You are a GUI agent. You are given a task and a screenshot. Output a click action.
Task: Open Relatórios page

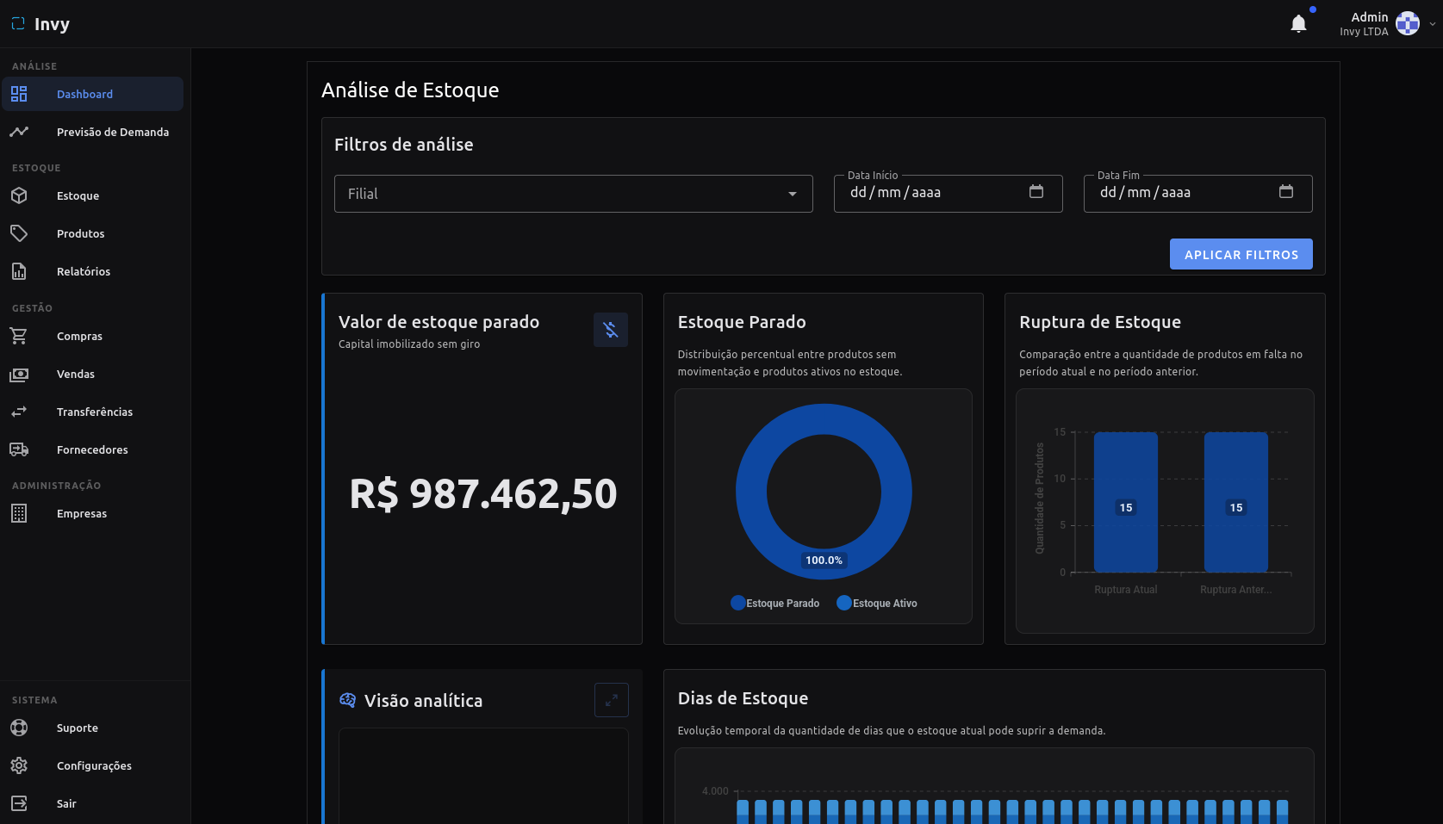tap(92, 271)
